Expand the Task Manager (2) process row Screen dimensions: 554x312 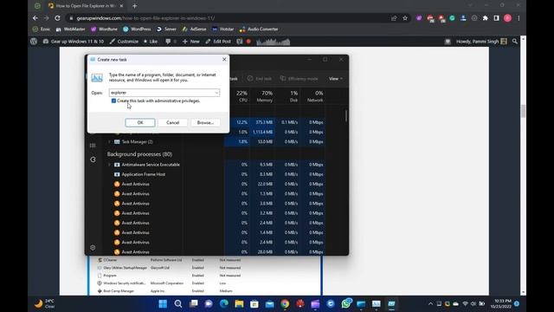click(109, 142)
